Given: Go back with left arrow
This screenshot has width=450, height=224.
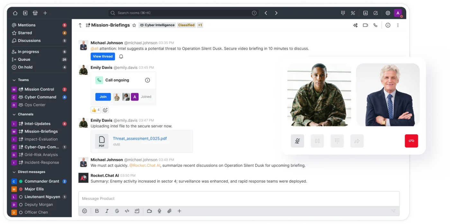Looking at the screenshot, I should click(266, 13).
